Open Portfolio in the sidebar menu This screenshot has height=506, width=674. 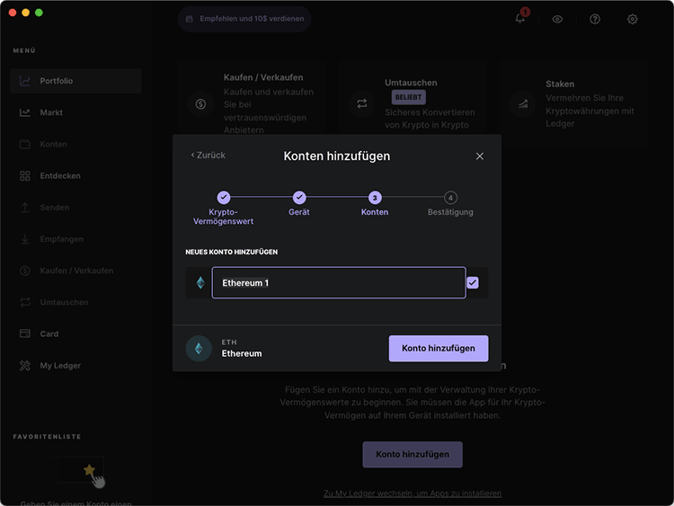[x=75, y=81]
